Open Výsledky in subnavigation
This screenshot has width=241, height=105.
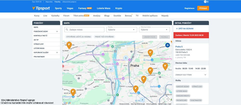click(x=55, y=16)
